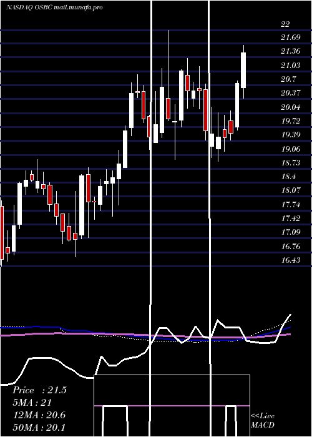Click the 19.06 price axis label
The width and height of the screenshot is (312, 437).
(x=291, y=149)
